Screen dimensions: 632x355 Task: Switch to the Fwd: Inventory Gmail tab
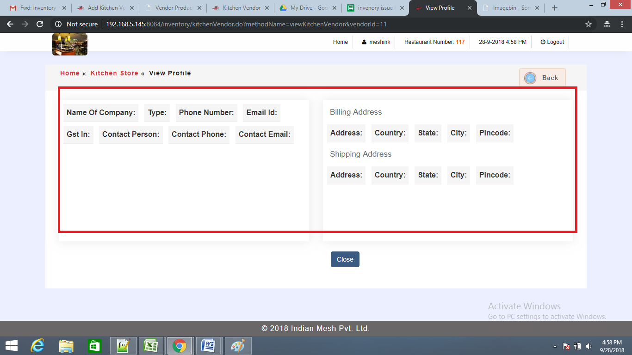(38, 8)
